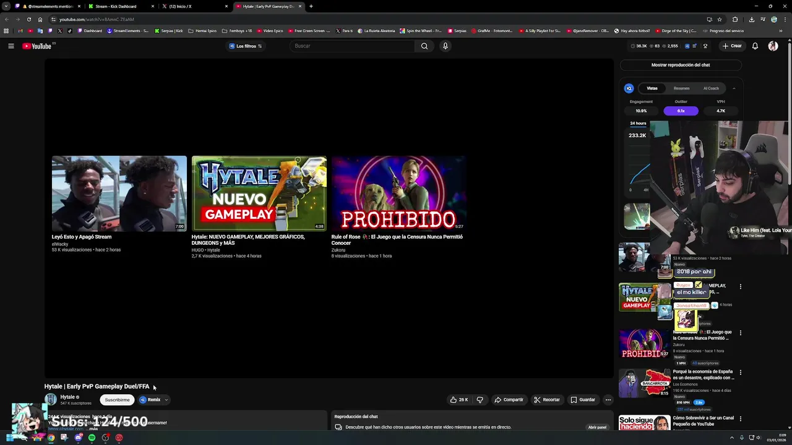Open sidebar video about economía de España
792x445 pixels.
[704, 375]
